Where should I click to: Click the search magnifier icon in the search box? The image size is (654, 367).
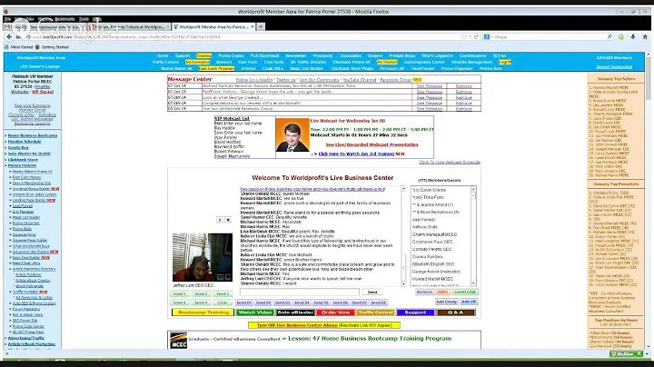(609, 36)
